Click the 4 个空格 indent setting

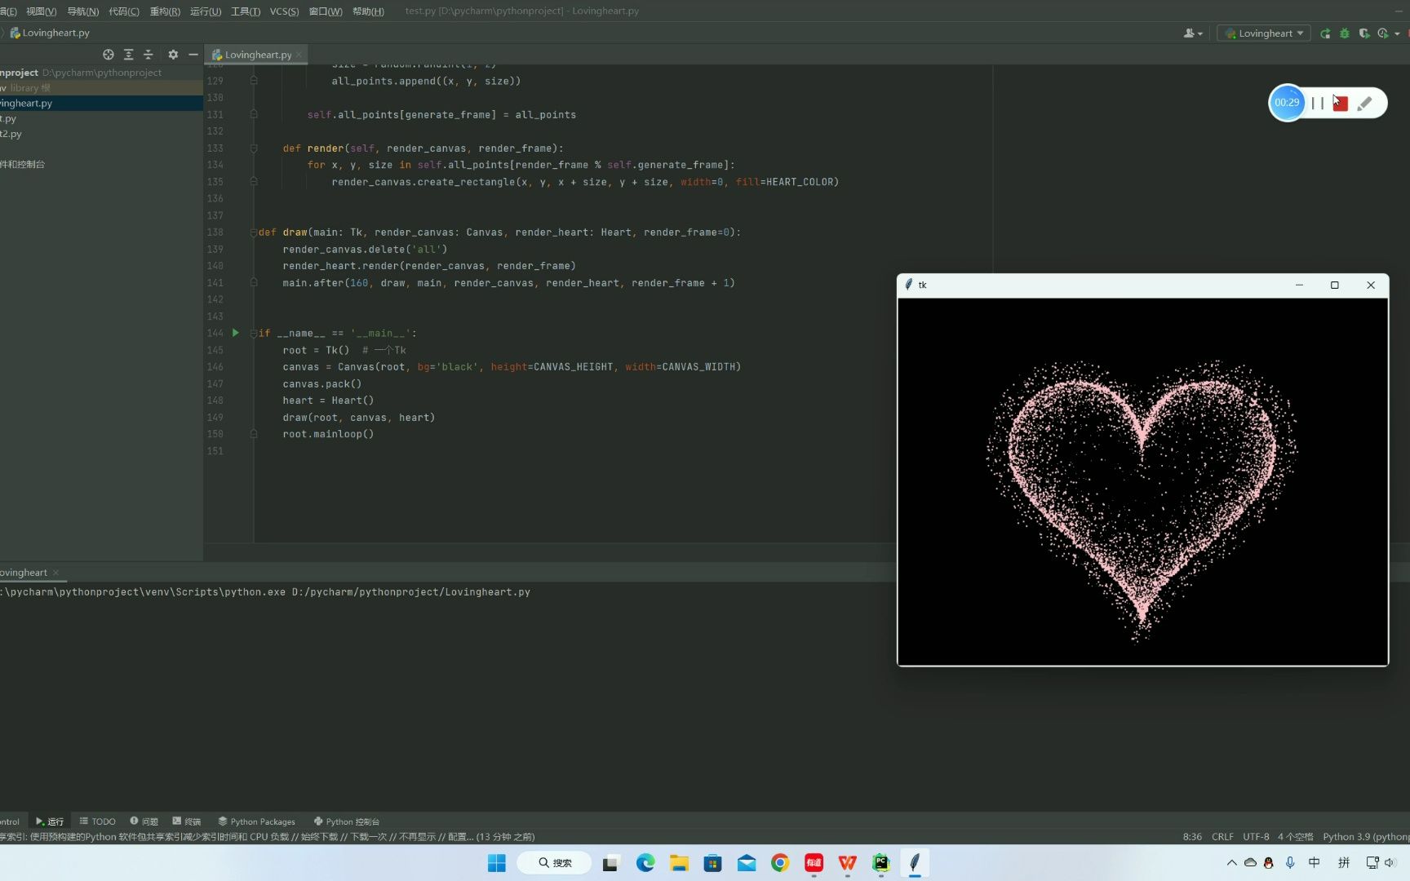1296,837
